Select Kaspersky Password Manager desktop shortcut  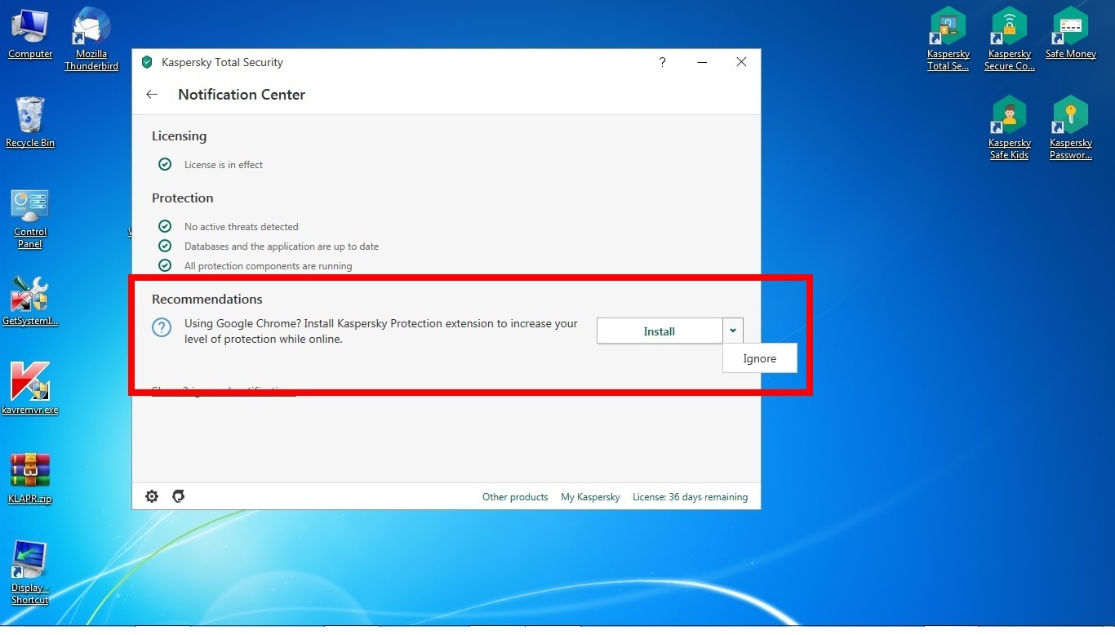[x=1071, y=127]
